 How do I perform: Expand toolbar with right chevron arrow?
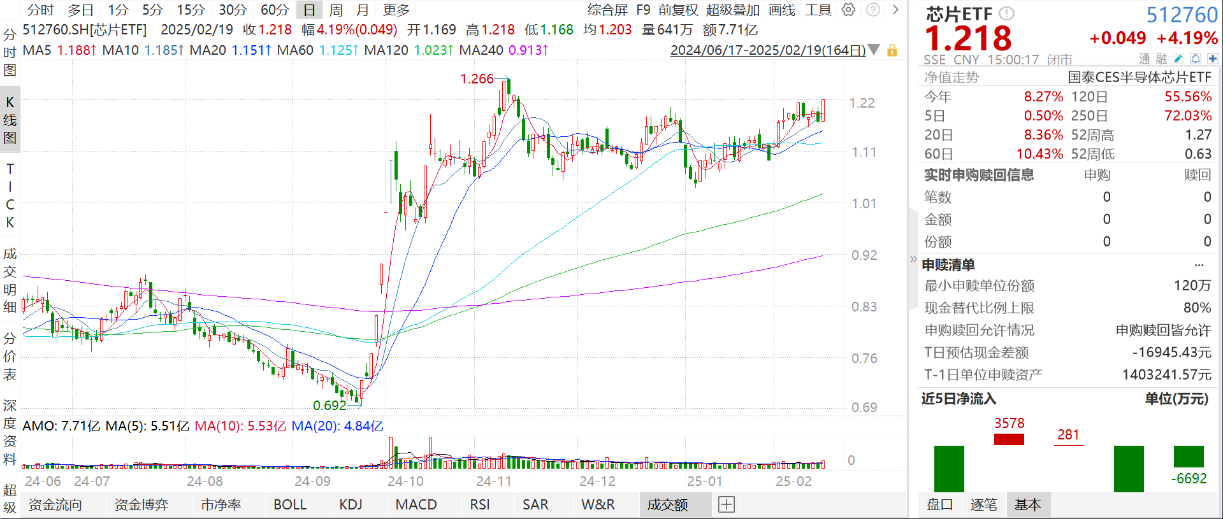click(895, 10)
